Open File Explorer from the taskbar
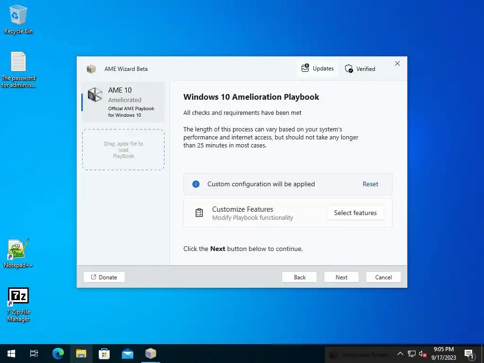Screen dimensions: 484x363 pos(81,354)
